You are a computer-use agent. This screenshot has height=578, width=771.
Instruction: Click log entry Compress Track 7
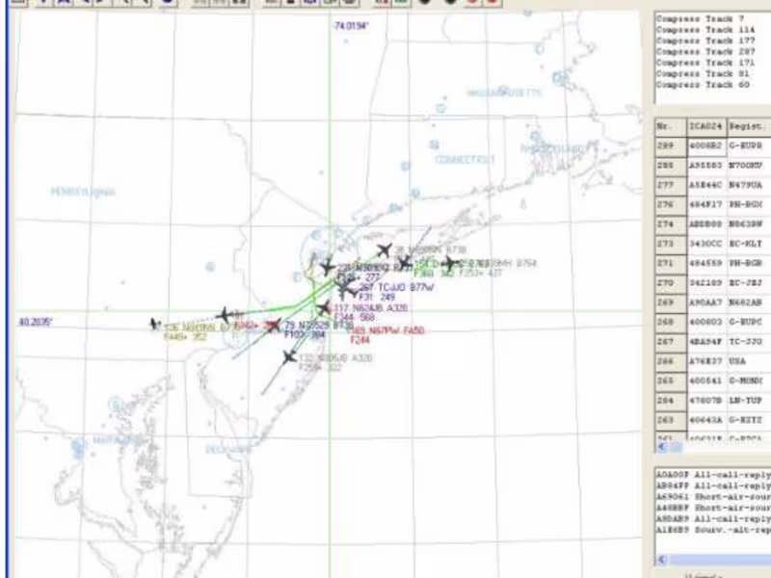701,19
